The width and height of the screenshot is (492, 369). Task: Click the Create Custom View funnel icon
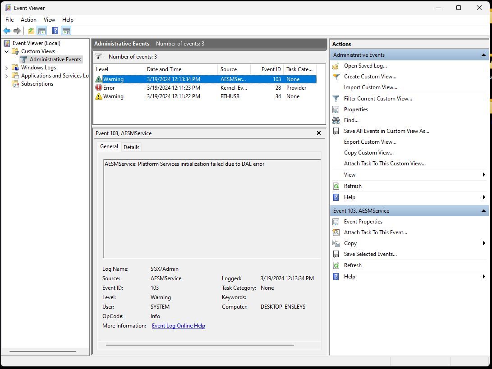(x=336, y=77)
